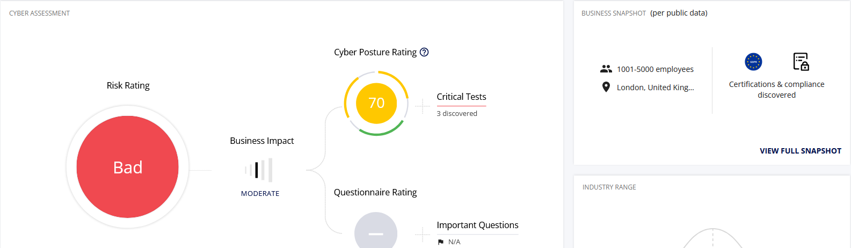Click the red Bad risk rating circle
This screenshot has height=248, width=851.
[x=128, y=167]
